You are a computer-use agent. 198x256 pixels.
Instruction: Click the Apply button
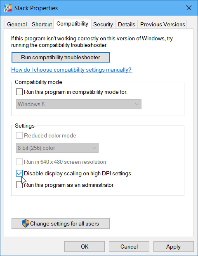pyautogui.click(x=173, y=247)
